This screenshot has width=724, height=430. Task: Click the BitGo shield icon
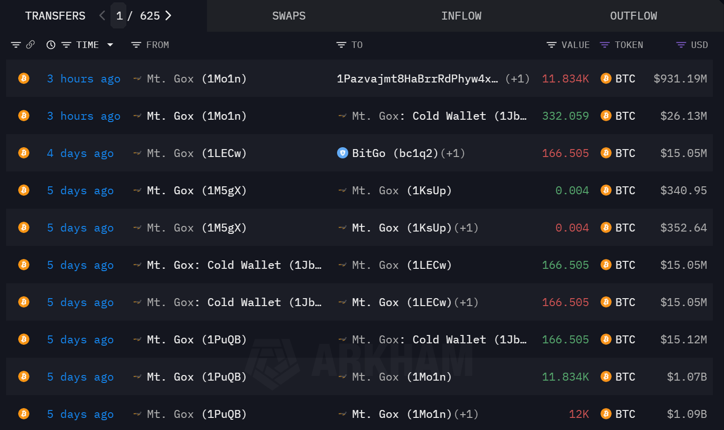pos(343,153)
